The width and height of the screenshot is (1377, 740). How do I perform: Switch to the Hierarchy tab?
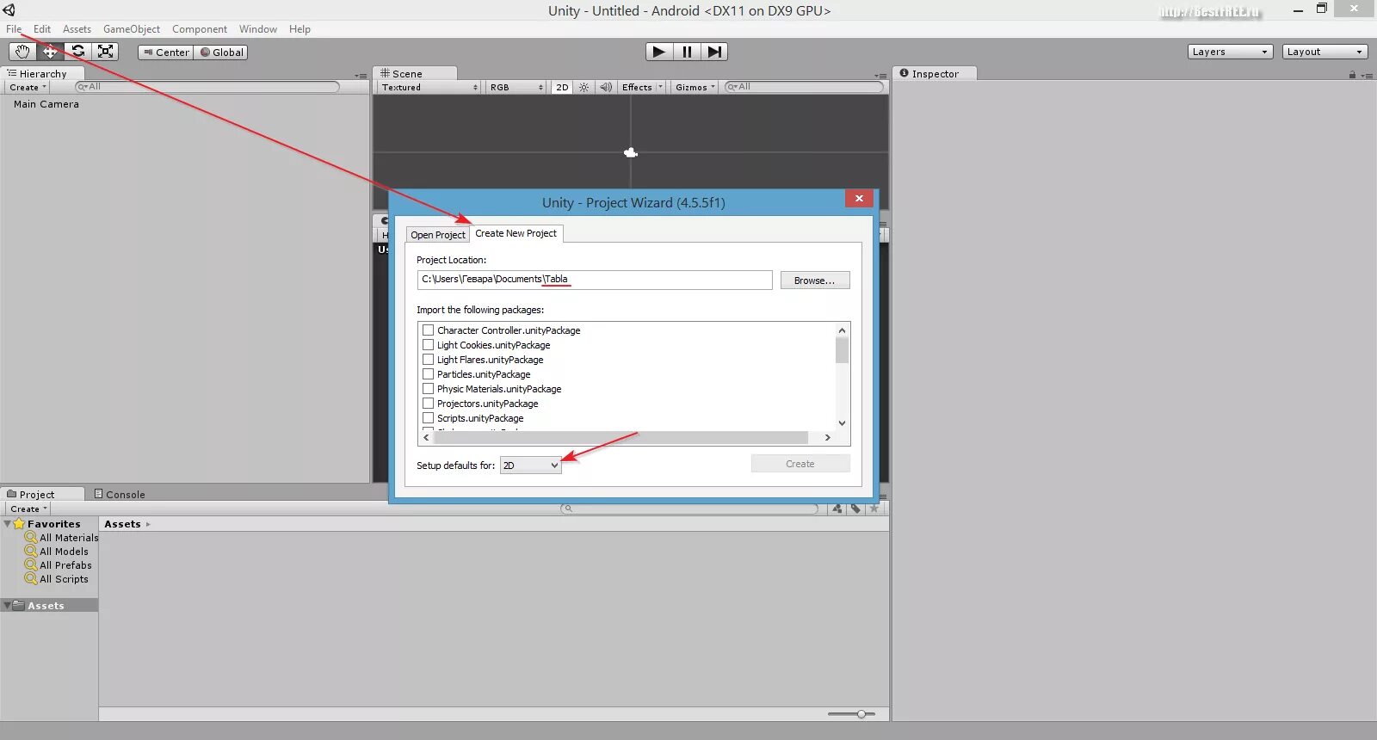pos(42,74)
